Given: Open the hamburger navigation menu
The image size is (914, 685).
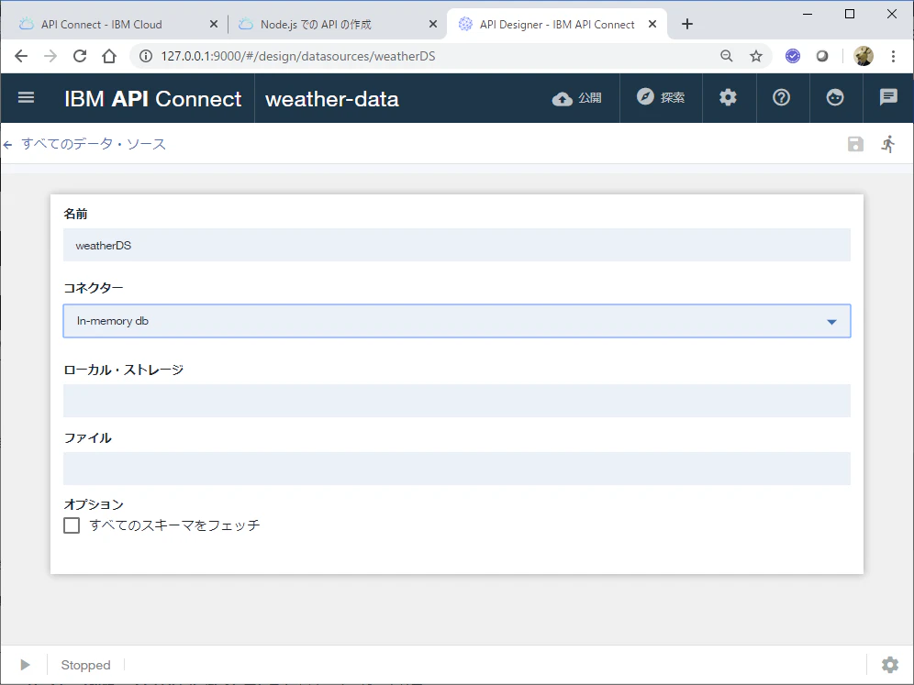Looking at the screenshot, I should pos(27,98).
